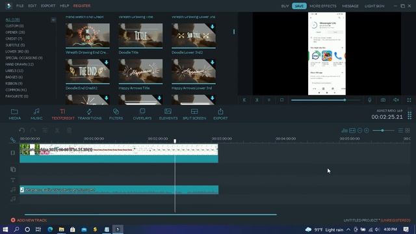This screenshot has width=416, height=234.
Task: Step to the next frame in preview
Action: [x=257, y=100]
